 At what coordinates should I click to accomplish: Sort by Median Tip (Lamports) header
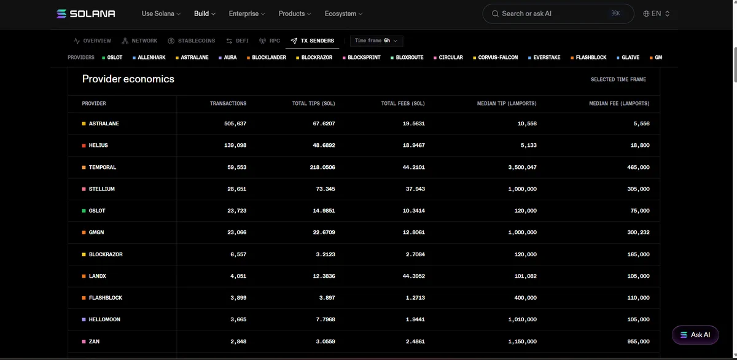pyautogui.click(x=507, y=103)
